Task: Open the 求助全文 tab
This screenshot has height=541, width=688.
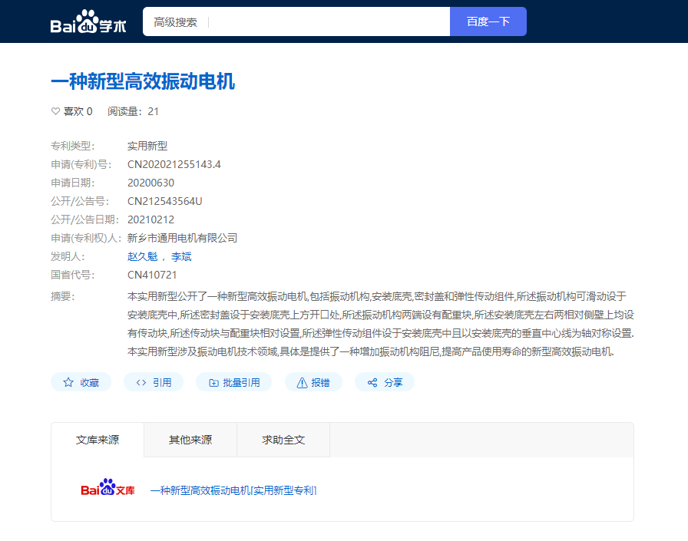Action: (x=283, y=440)
